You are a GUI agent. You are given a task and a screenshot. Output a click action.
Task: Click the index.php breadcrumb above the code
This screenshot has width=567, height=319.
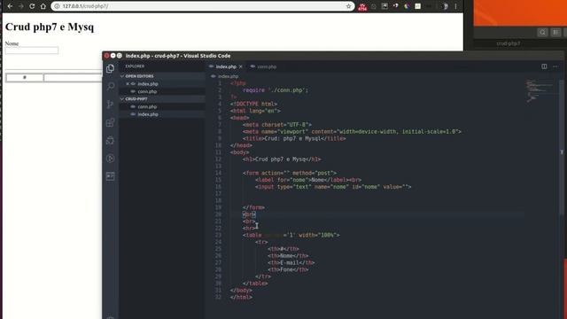(x=228, y=76)
